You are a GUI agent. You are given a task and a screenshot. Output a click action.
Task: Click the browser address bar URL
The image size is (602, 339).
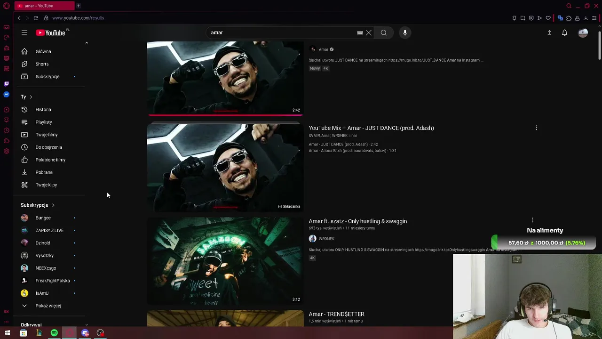coord(78,18)
